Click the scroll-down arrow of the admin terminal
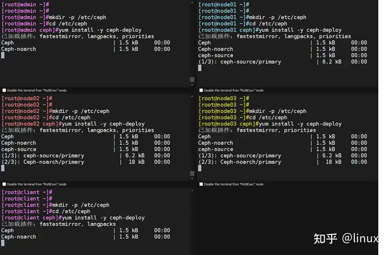Viewport: 389px width, 255px height. 192,85
